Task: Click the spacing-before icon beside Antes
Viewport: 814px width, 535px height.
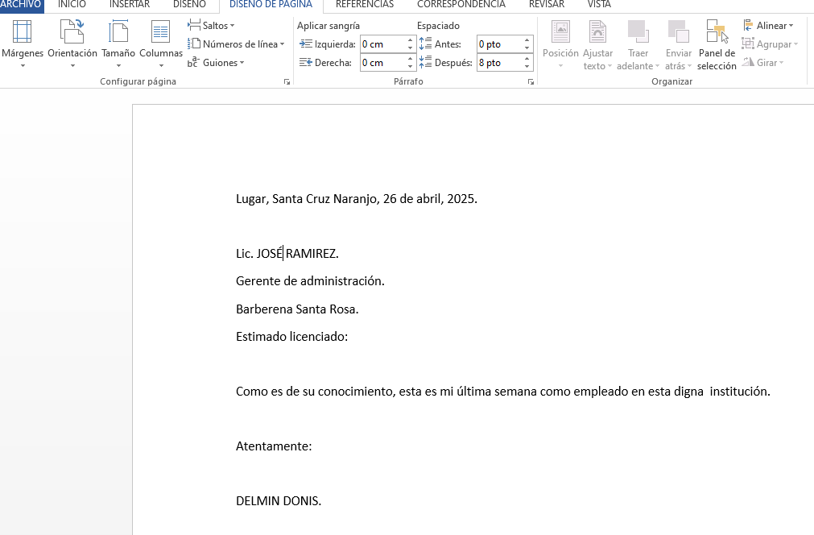Action: 426,44
